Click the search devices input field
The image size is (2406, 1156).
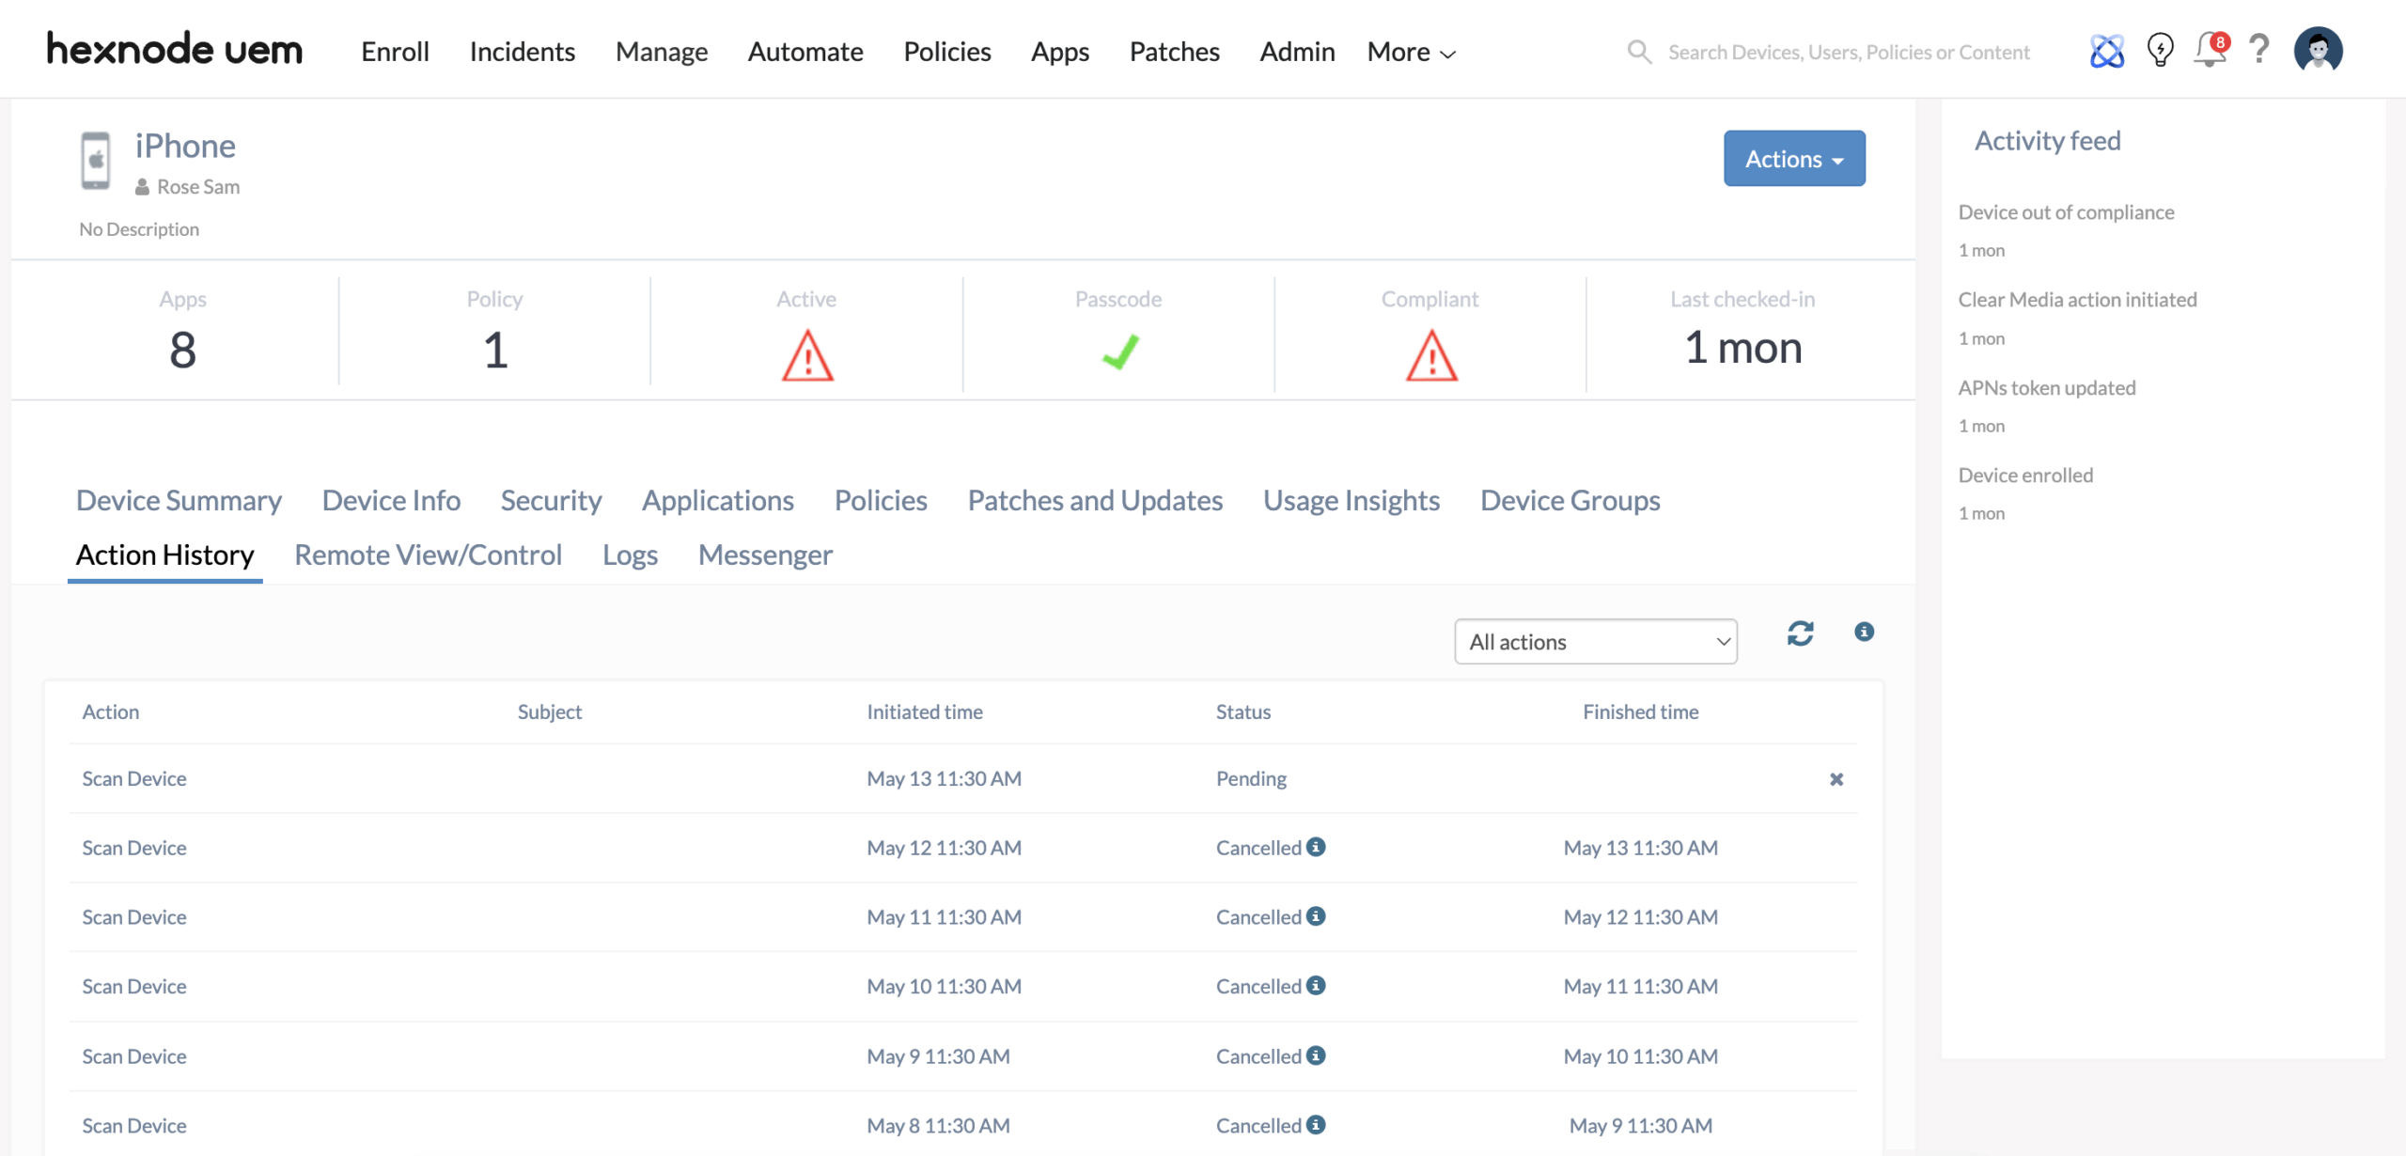point(1849,52)
